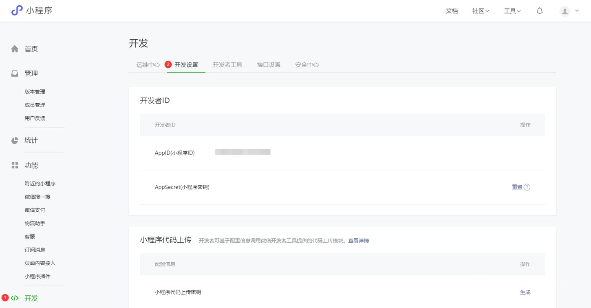Click the user avatar icon
The width and height of the screenshot is (591, 308).
click(x=565, y=11)
